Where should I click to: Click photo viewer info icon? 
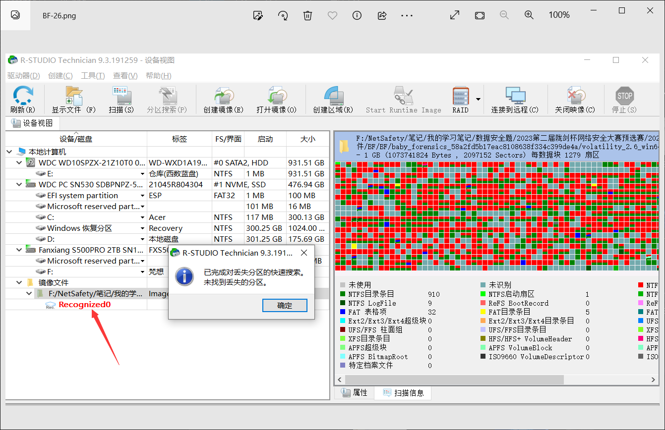357,15
